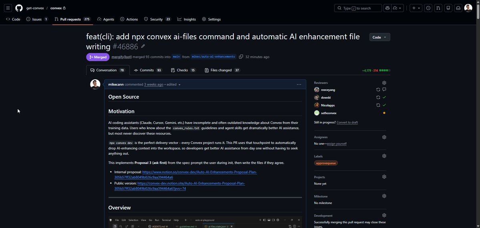Switch to the Issues tab
Screen dimensions: 480x228
tap(37, 19)
